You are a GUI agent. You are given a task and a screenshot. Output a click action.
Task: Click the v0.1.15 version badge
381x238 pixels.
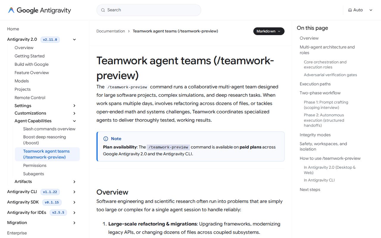pos(52,202)
